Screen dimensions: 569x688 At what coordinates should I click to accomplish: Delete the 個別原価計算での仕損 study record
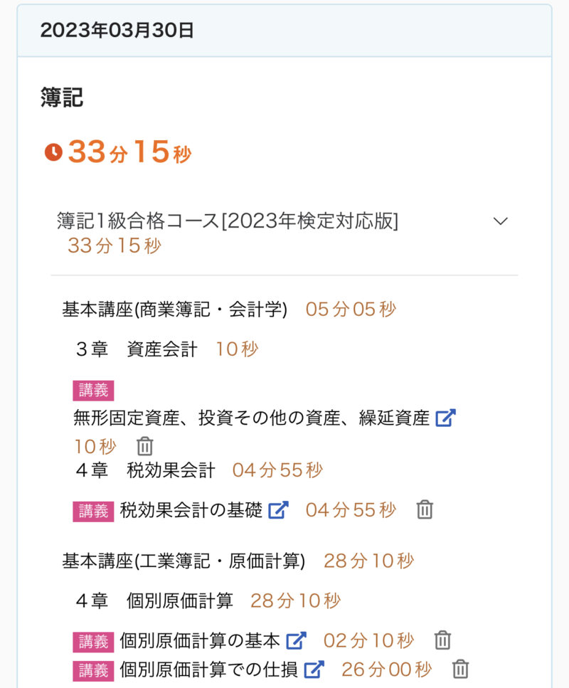[461, 670]
